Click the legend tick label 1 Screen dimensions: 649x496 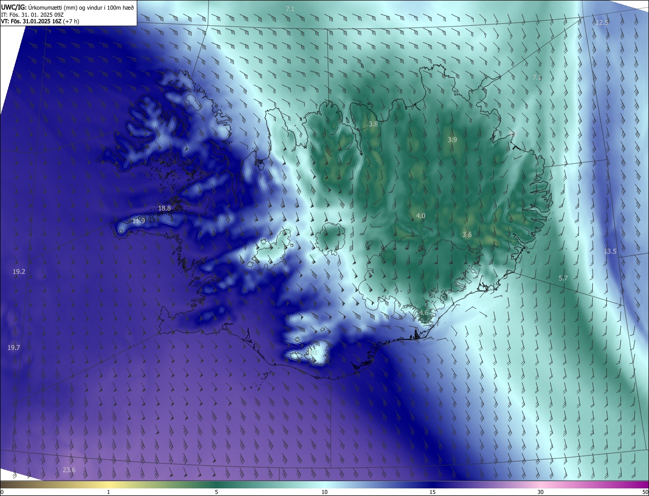109,492
